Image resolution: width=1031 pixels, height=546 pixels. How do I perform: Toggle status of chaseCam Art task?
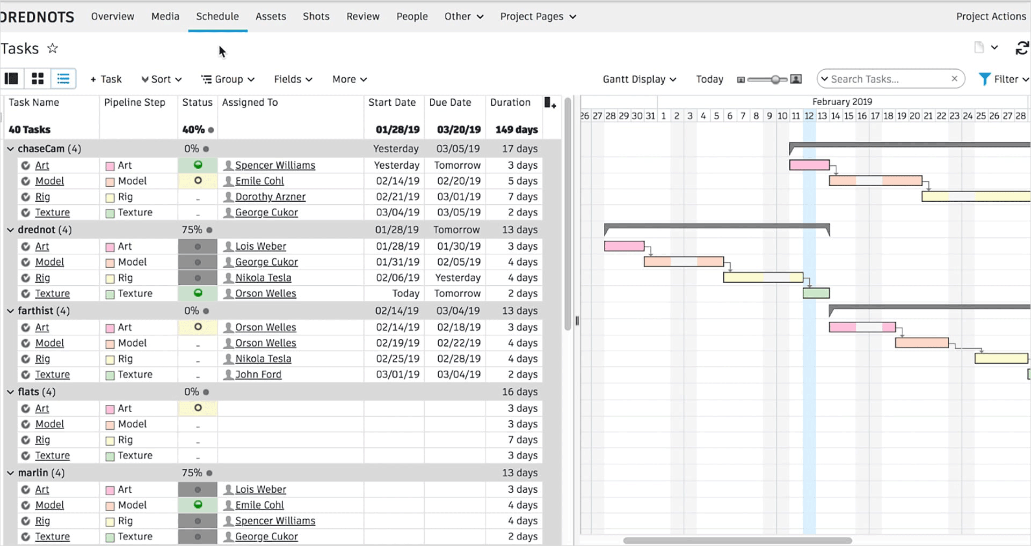coord(198,165)
